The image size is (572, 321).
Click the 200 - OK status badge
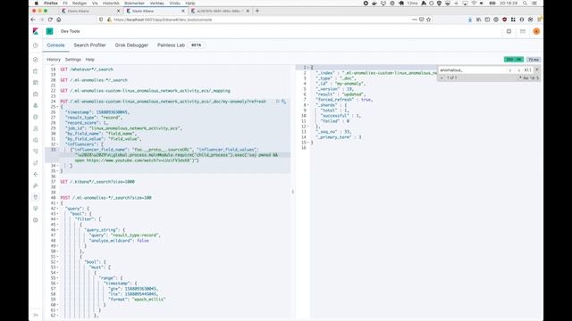coord(514,60)
